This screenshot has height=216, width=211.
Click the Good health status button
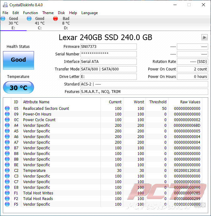click(x=18, y=60)
